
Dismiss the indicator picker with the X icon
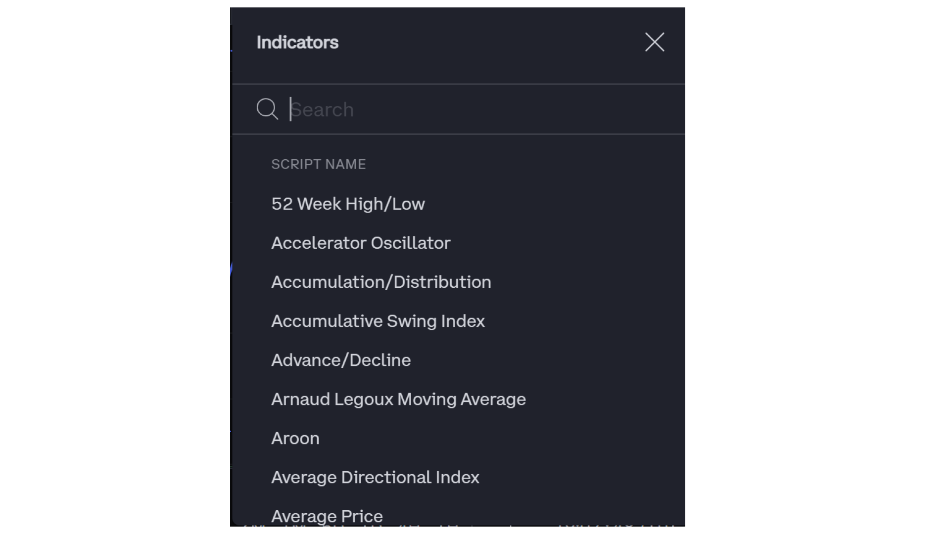point(654,43)
